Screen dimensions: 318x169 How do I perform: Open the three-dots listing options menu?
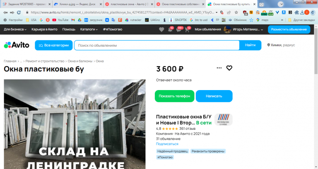click(x=219, y=68)
